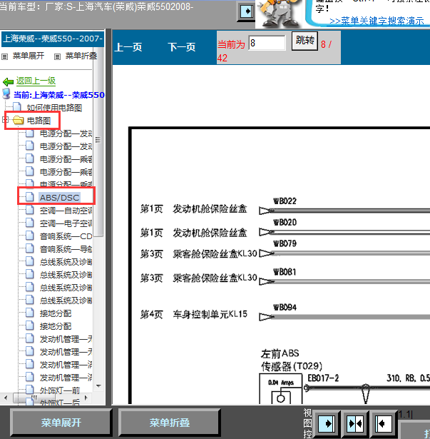Click the current page number input field

(x=267, y=43)
